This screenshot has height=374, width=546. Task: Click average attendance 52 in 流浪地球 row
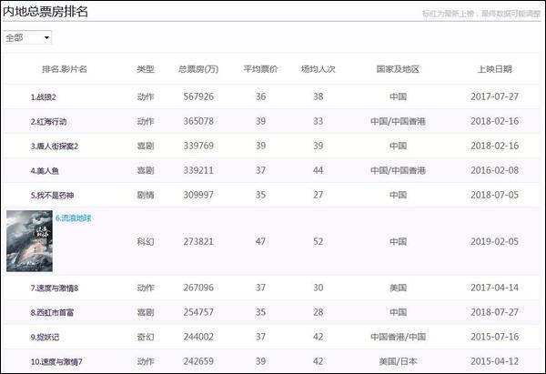point(318,242)
